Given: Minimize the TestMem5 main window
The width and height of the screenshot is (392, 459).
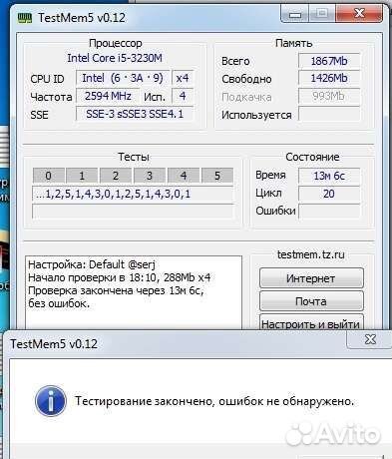Looking at the screenshot, I should (x=295, y=14).
